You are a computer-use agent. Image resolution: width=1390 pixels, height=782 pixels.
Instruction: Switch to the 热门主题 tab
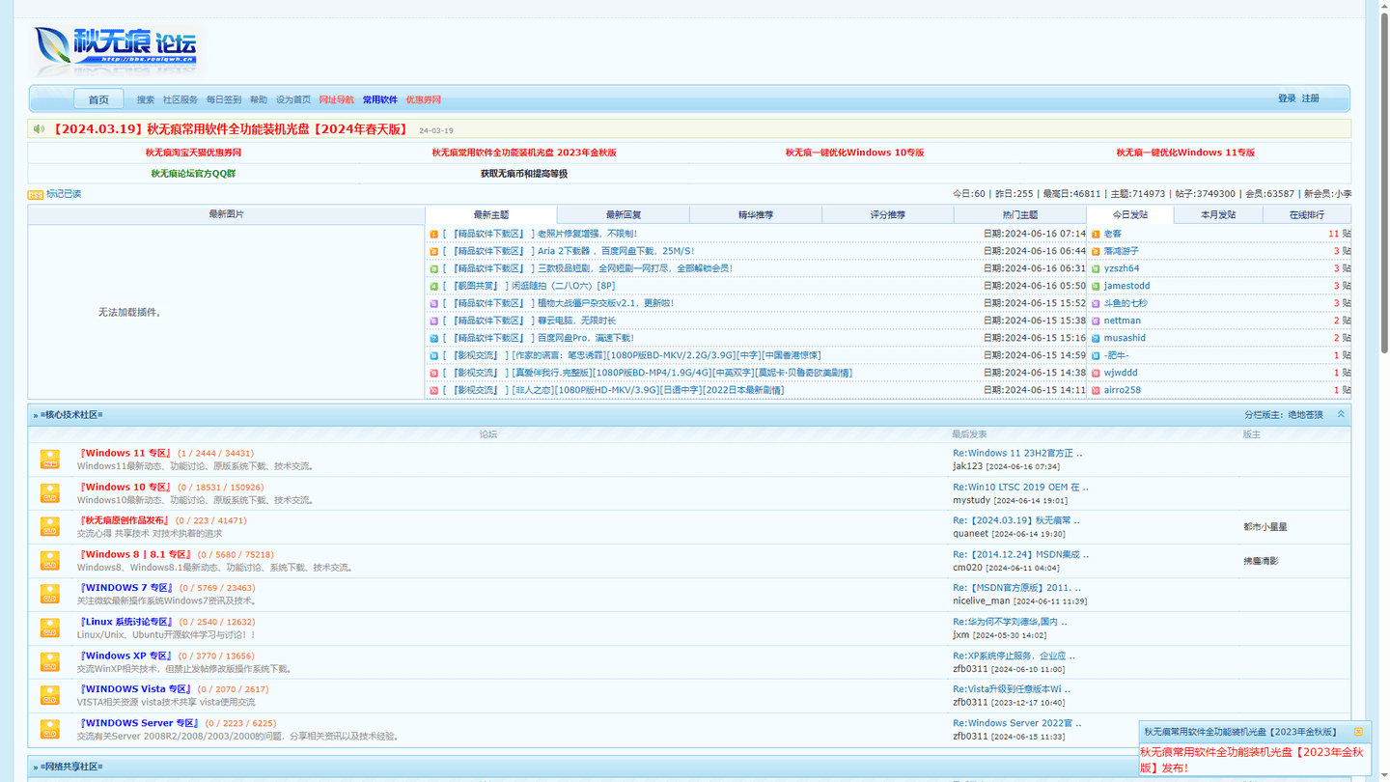[1020, 215]
